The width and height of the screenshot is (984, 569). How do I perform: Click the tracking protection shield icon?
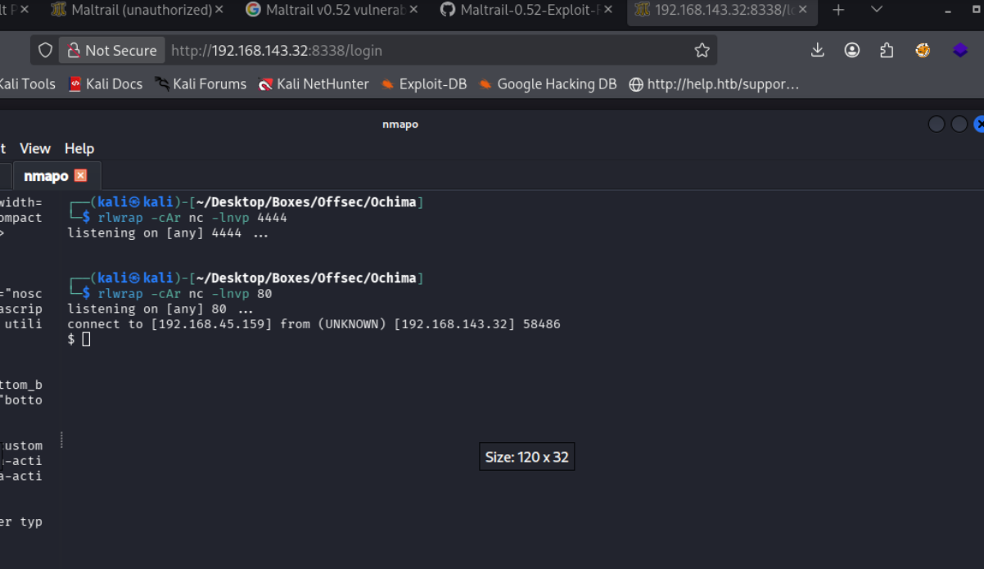pos(46,51)
